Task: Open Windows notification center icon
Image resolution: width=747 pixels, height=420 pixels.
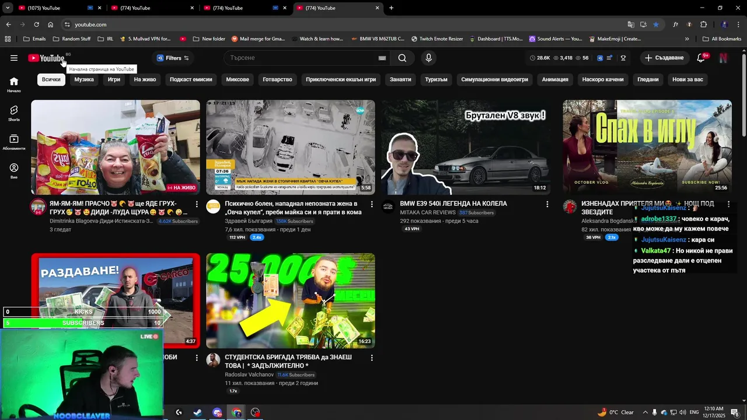Action: tap(735, 412)
